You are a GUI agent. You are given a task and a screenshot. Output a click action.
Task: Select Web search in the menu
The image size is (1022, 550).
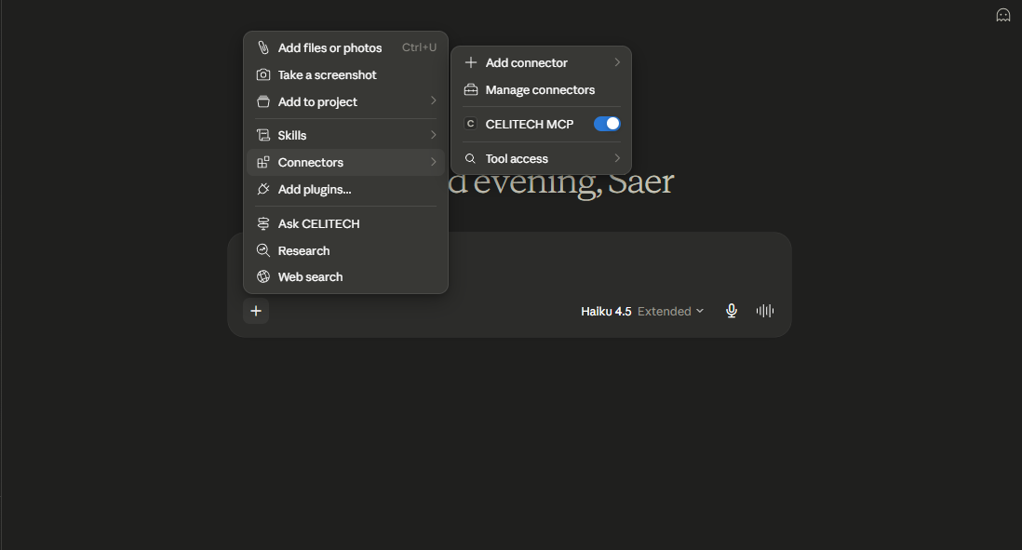[345, 277]
